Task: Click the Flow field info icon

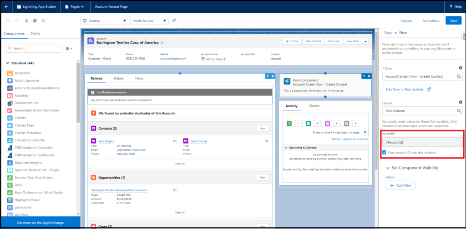Action: click(461, 68)
